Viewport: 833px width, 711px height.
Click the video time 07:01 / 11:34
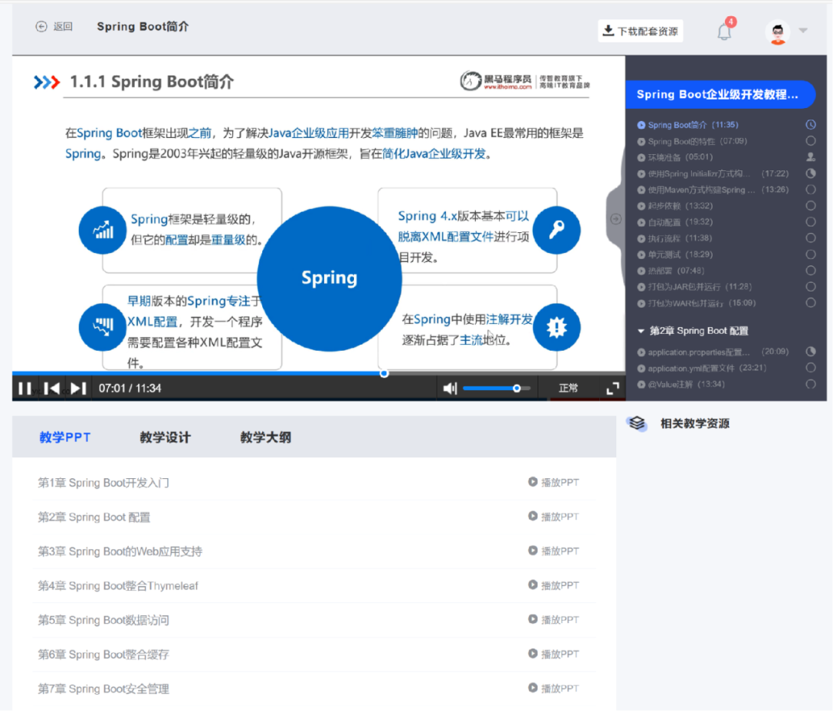tap(130, 389)
